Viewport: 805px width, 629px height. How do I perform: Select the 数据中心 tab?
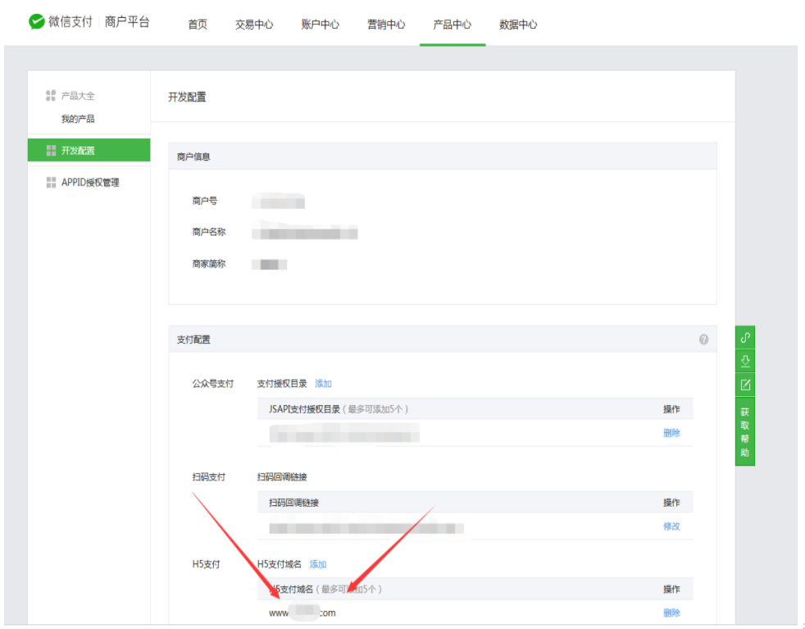(518, 25)
